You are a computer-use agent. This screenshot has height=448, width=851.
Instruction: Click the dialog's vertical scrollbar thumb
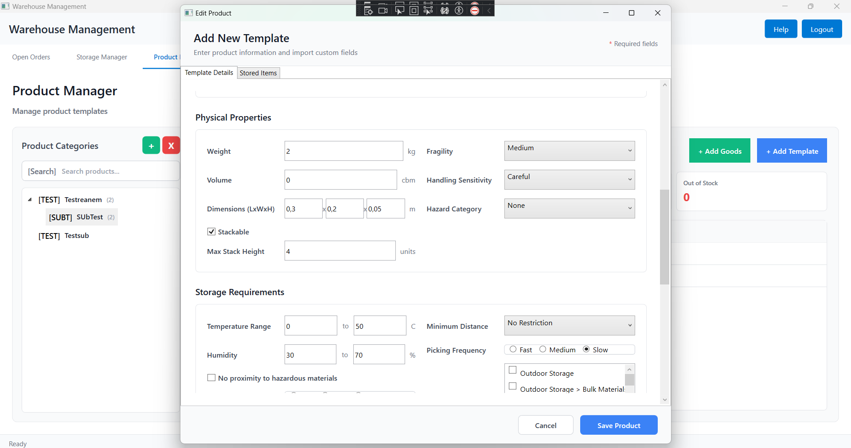664,237
